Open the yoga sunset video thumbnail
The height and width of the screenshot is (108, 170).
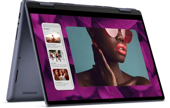(53, 37)
